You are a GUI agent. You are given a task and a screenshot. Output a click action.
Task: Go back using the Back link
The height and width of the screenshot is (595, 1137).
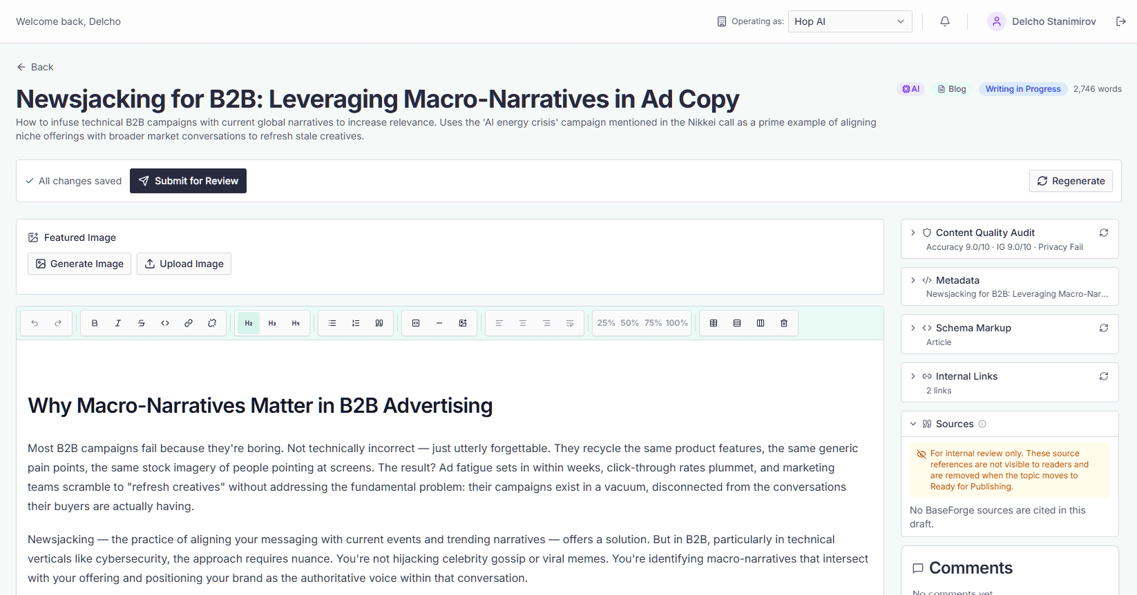(x=35, y=67)
